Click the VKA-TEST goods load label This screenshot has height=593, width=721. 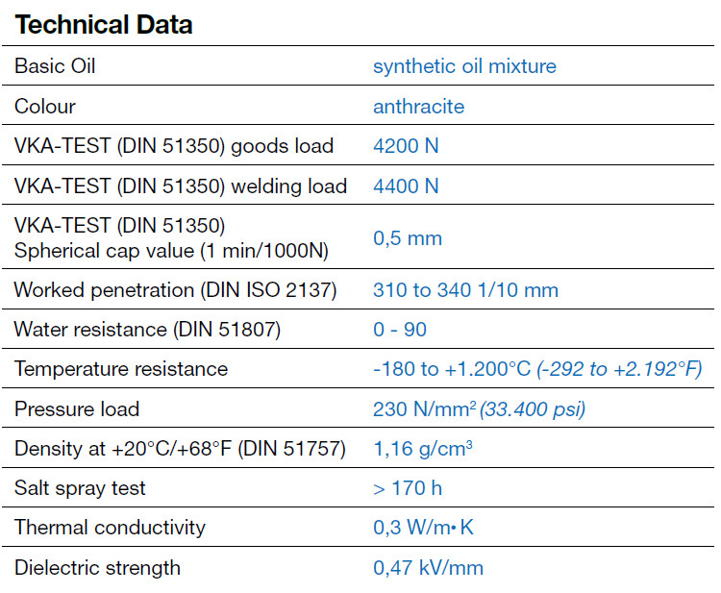[174, 146]
